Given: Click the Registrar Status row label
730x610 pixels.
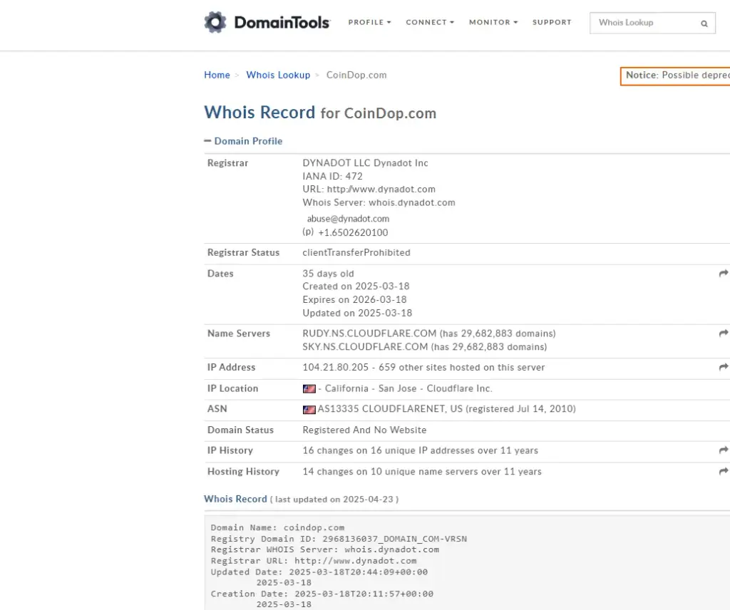Looking at the screenshot, I should [244, 252].
